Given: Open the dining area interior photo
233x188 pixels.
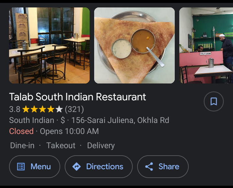Looking at the screenshot, I should coord(49,45).
